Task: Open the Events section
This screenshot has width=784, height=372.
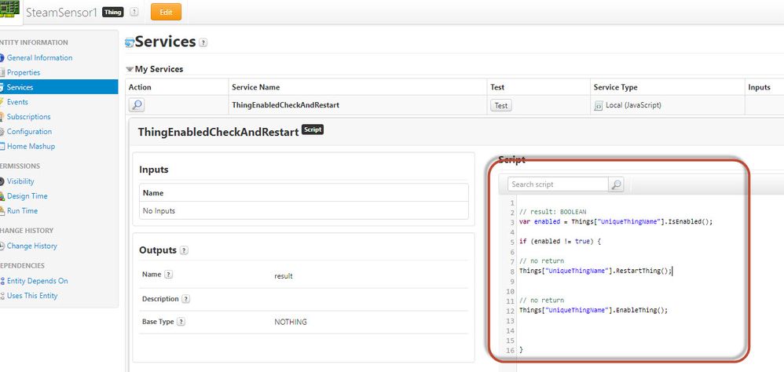Action: click(17, 102)
